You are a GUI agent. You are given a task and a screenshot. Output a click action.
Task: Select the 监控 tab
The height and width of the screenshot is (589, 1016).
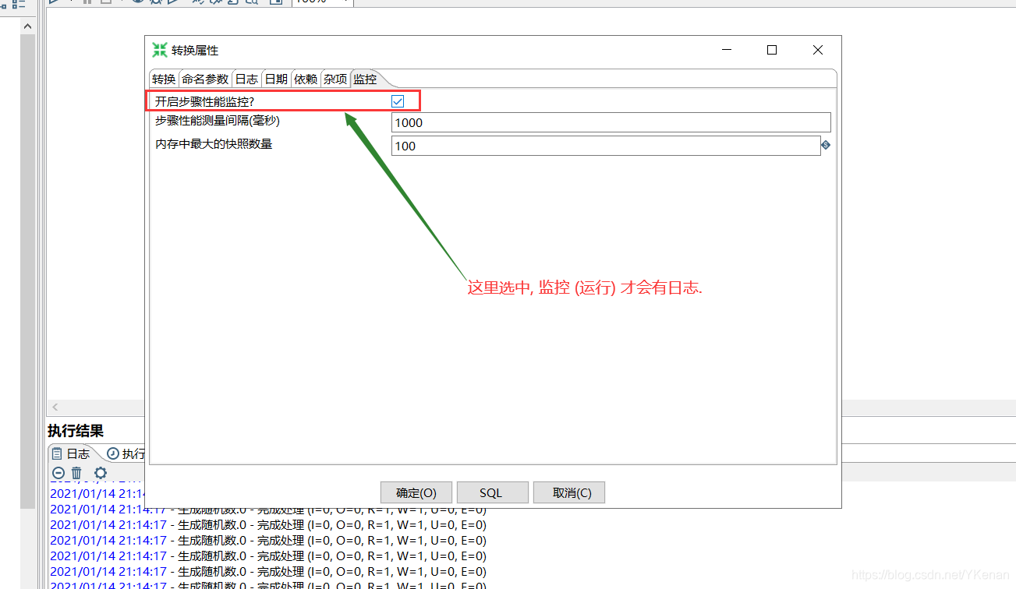365,79
